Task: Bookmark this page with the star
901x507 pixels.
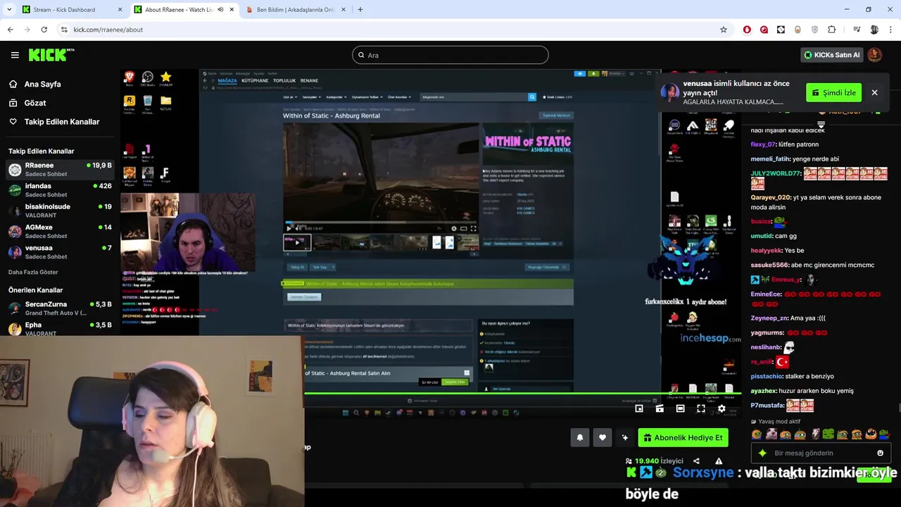Action: pyautogui.click(x=723, y=30)
